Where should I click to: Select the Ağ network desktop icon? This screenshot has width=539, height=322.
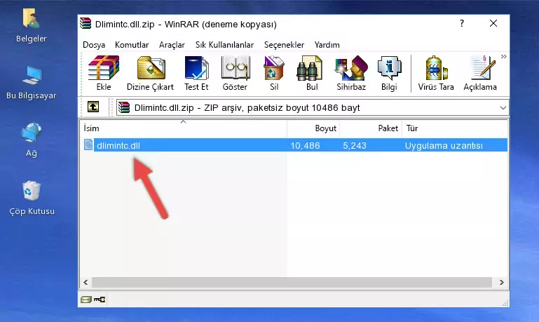pyautogui.click(x=32, y=140)
